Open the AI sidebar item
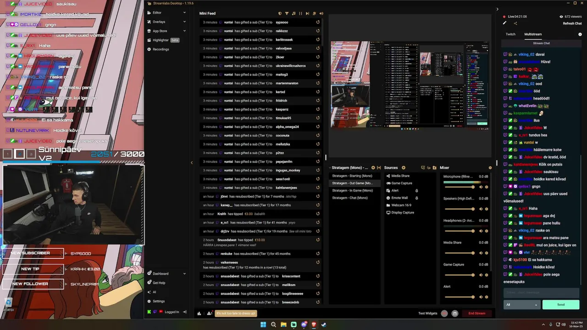 coord(152,292)
